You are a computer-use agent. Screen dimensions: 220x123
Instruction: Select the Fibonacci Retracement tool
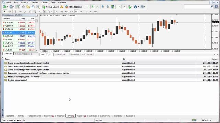tap(35, 11)
